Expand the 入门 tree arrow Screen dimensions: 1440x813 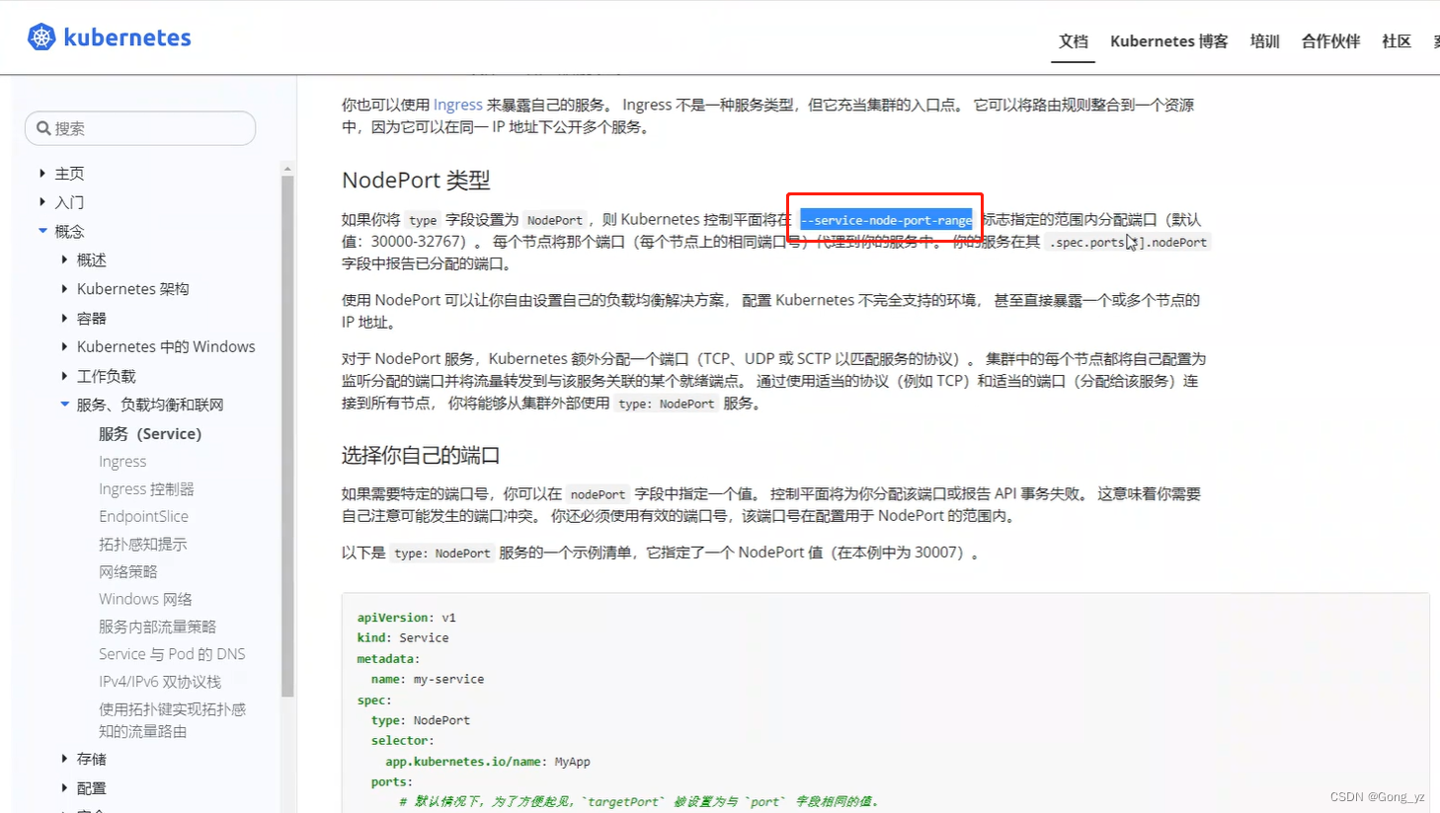42,201
